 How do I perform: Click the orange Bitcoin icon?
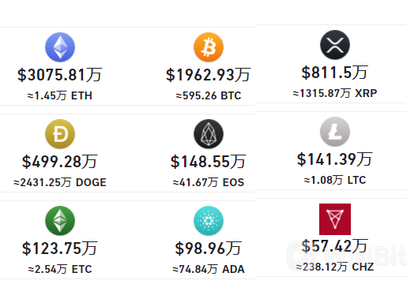pyautogui.click(x=209, y=47)
